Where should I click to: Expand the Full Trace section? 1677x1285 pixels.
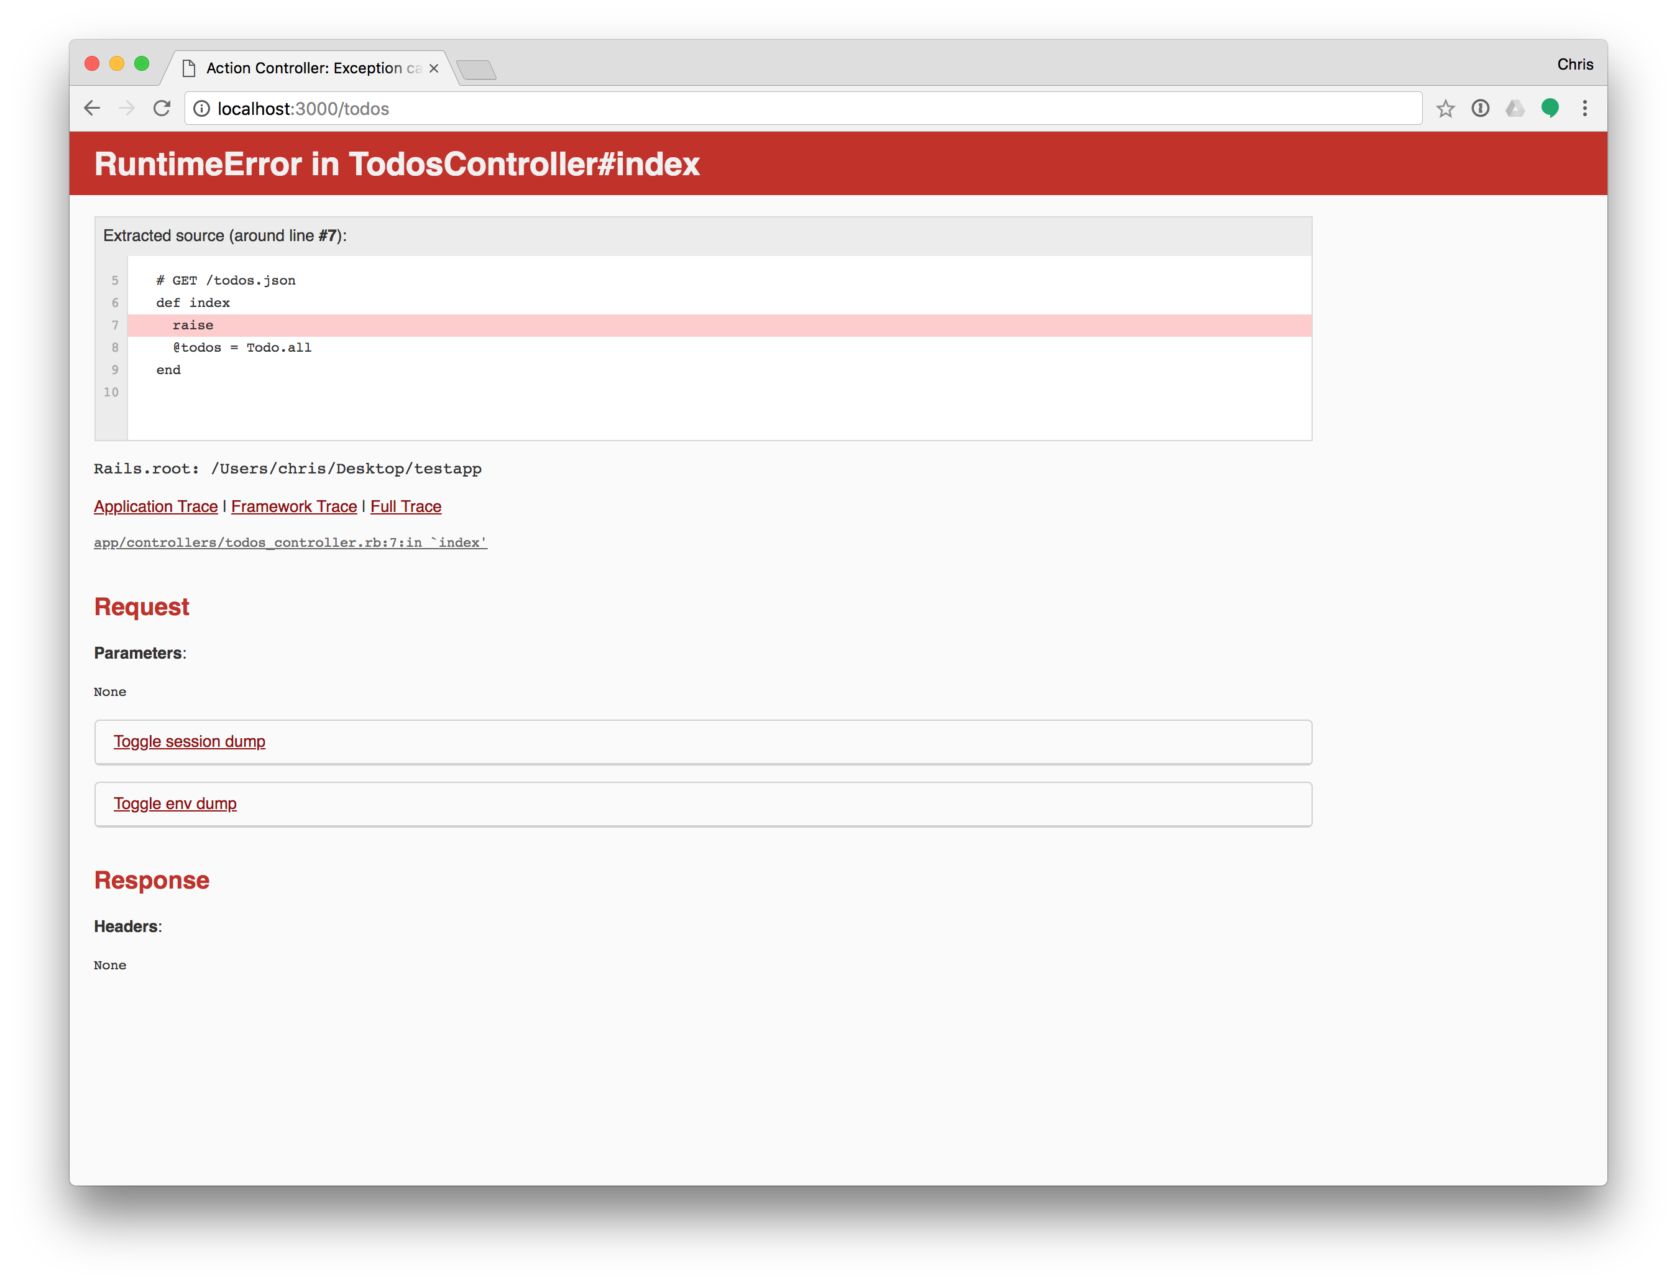tap(405, 506)
